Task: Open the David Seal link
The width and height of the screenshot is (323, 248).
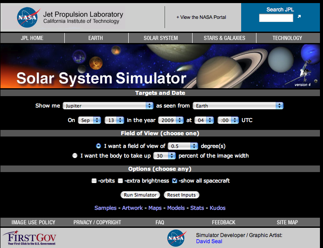Action: coord(209,241)
